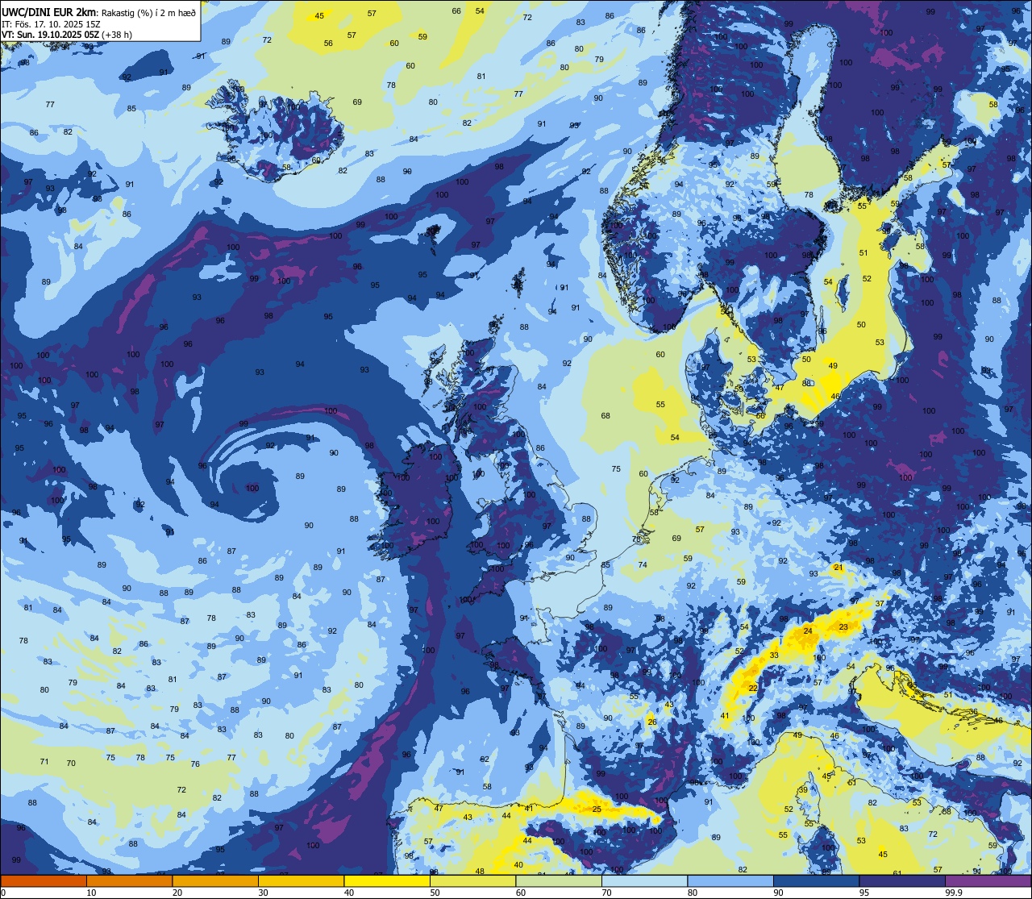Click the pale blue 70–80 legend swatch
This screenshot has height=899, width=1032.
(644, 880)
